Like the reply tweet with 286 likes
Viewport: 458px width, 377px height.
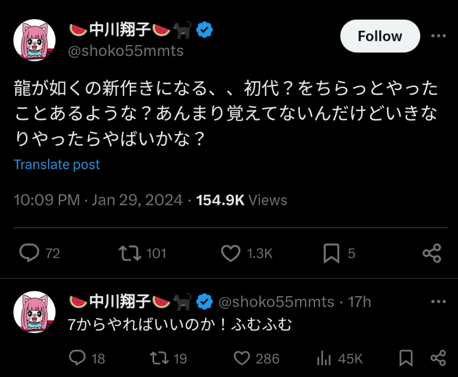click(x=242, y=358)
